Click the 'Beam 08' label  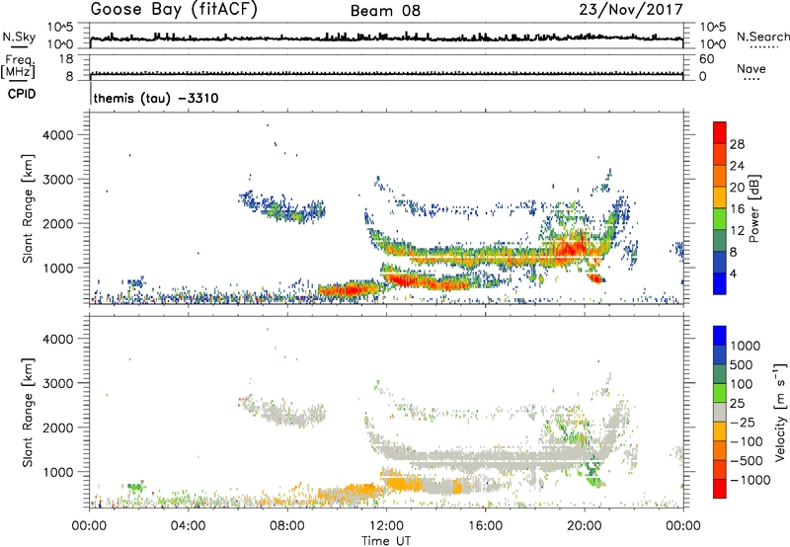click(385, 11)
